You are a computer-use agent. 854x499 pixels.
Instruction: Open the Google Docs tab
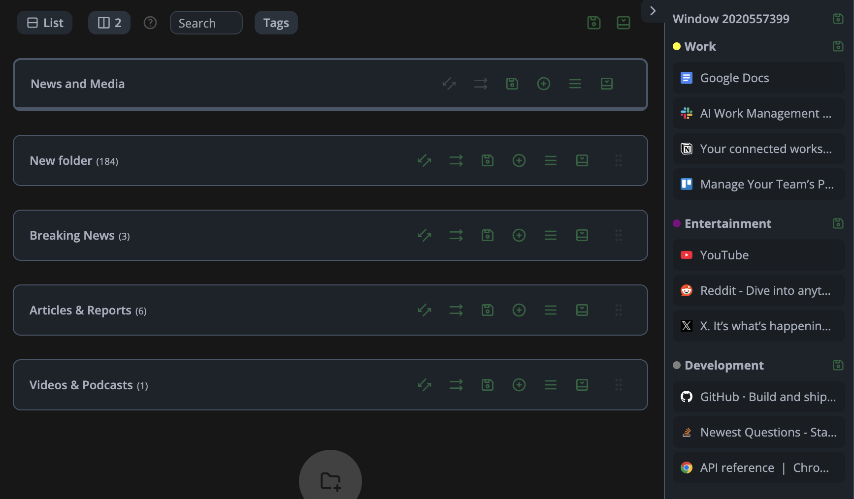coord(734,78)
